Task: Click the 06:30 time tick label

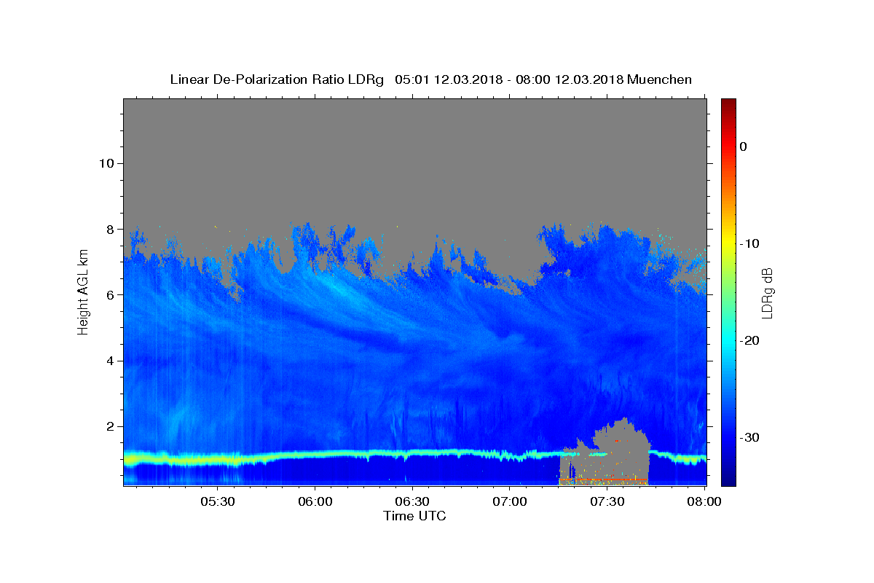Action: click(x=412, y=502)
